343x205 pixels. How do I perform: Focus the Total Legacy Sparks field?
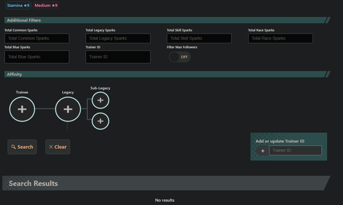(x=118, y=38)
